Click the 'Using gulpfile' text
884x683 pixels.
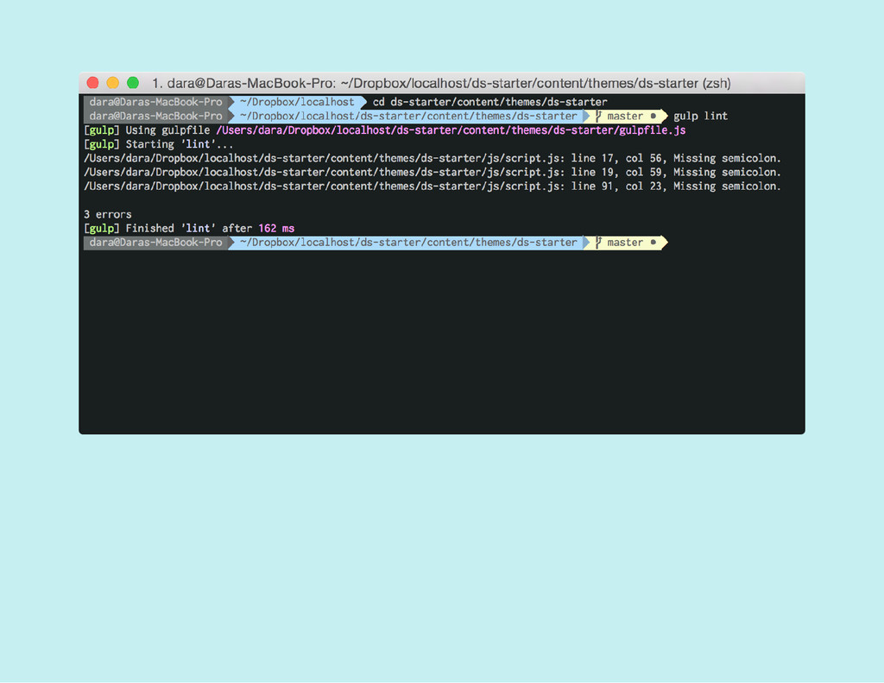coord(167,130)
